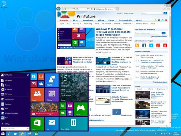Click the Registrieren link
This screenshot has height=136, width=181.
128,14
